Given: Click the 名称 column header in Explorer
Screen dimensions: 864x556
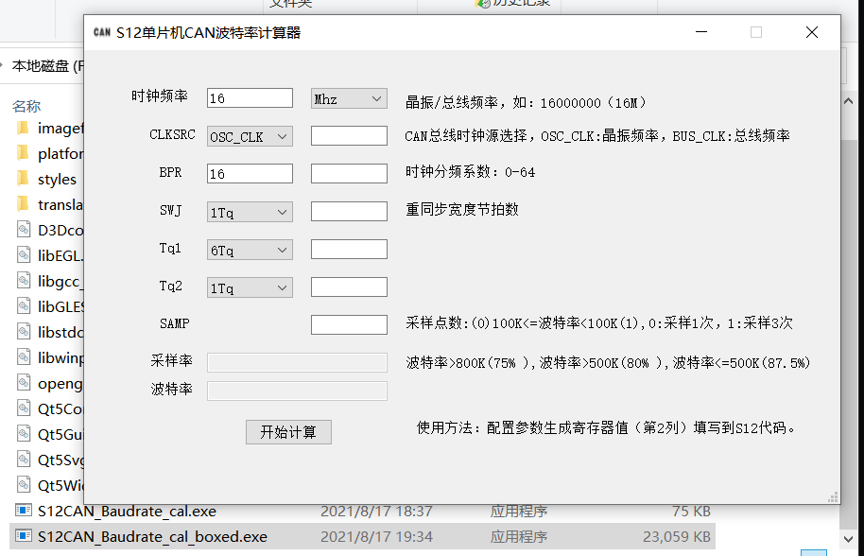Looking at the screenshot, I should tap(26, 106).
